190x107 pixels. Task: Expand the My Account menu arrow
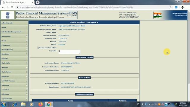click(x=26, y=36)
